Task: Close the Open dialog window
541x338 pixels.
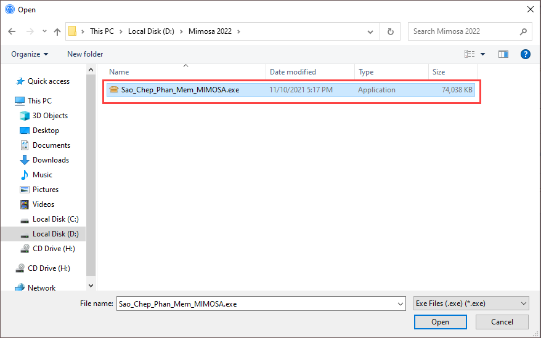Action: (531, 9)
